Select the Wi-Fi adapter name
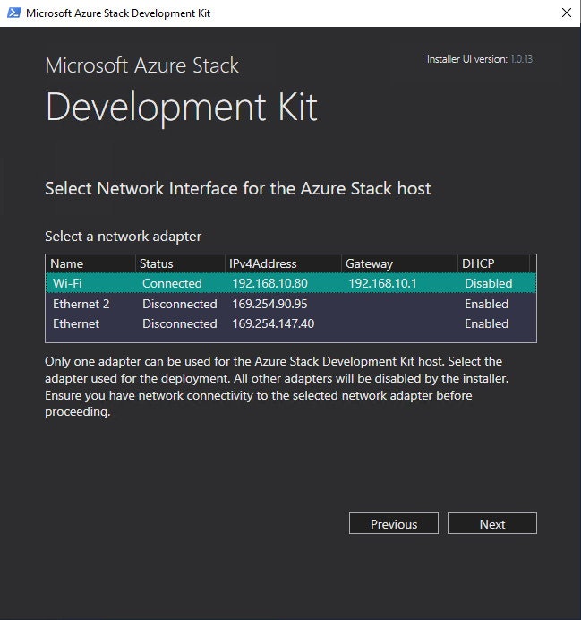581x620 pixels. [x=67, y=283]
